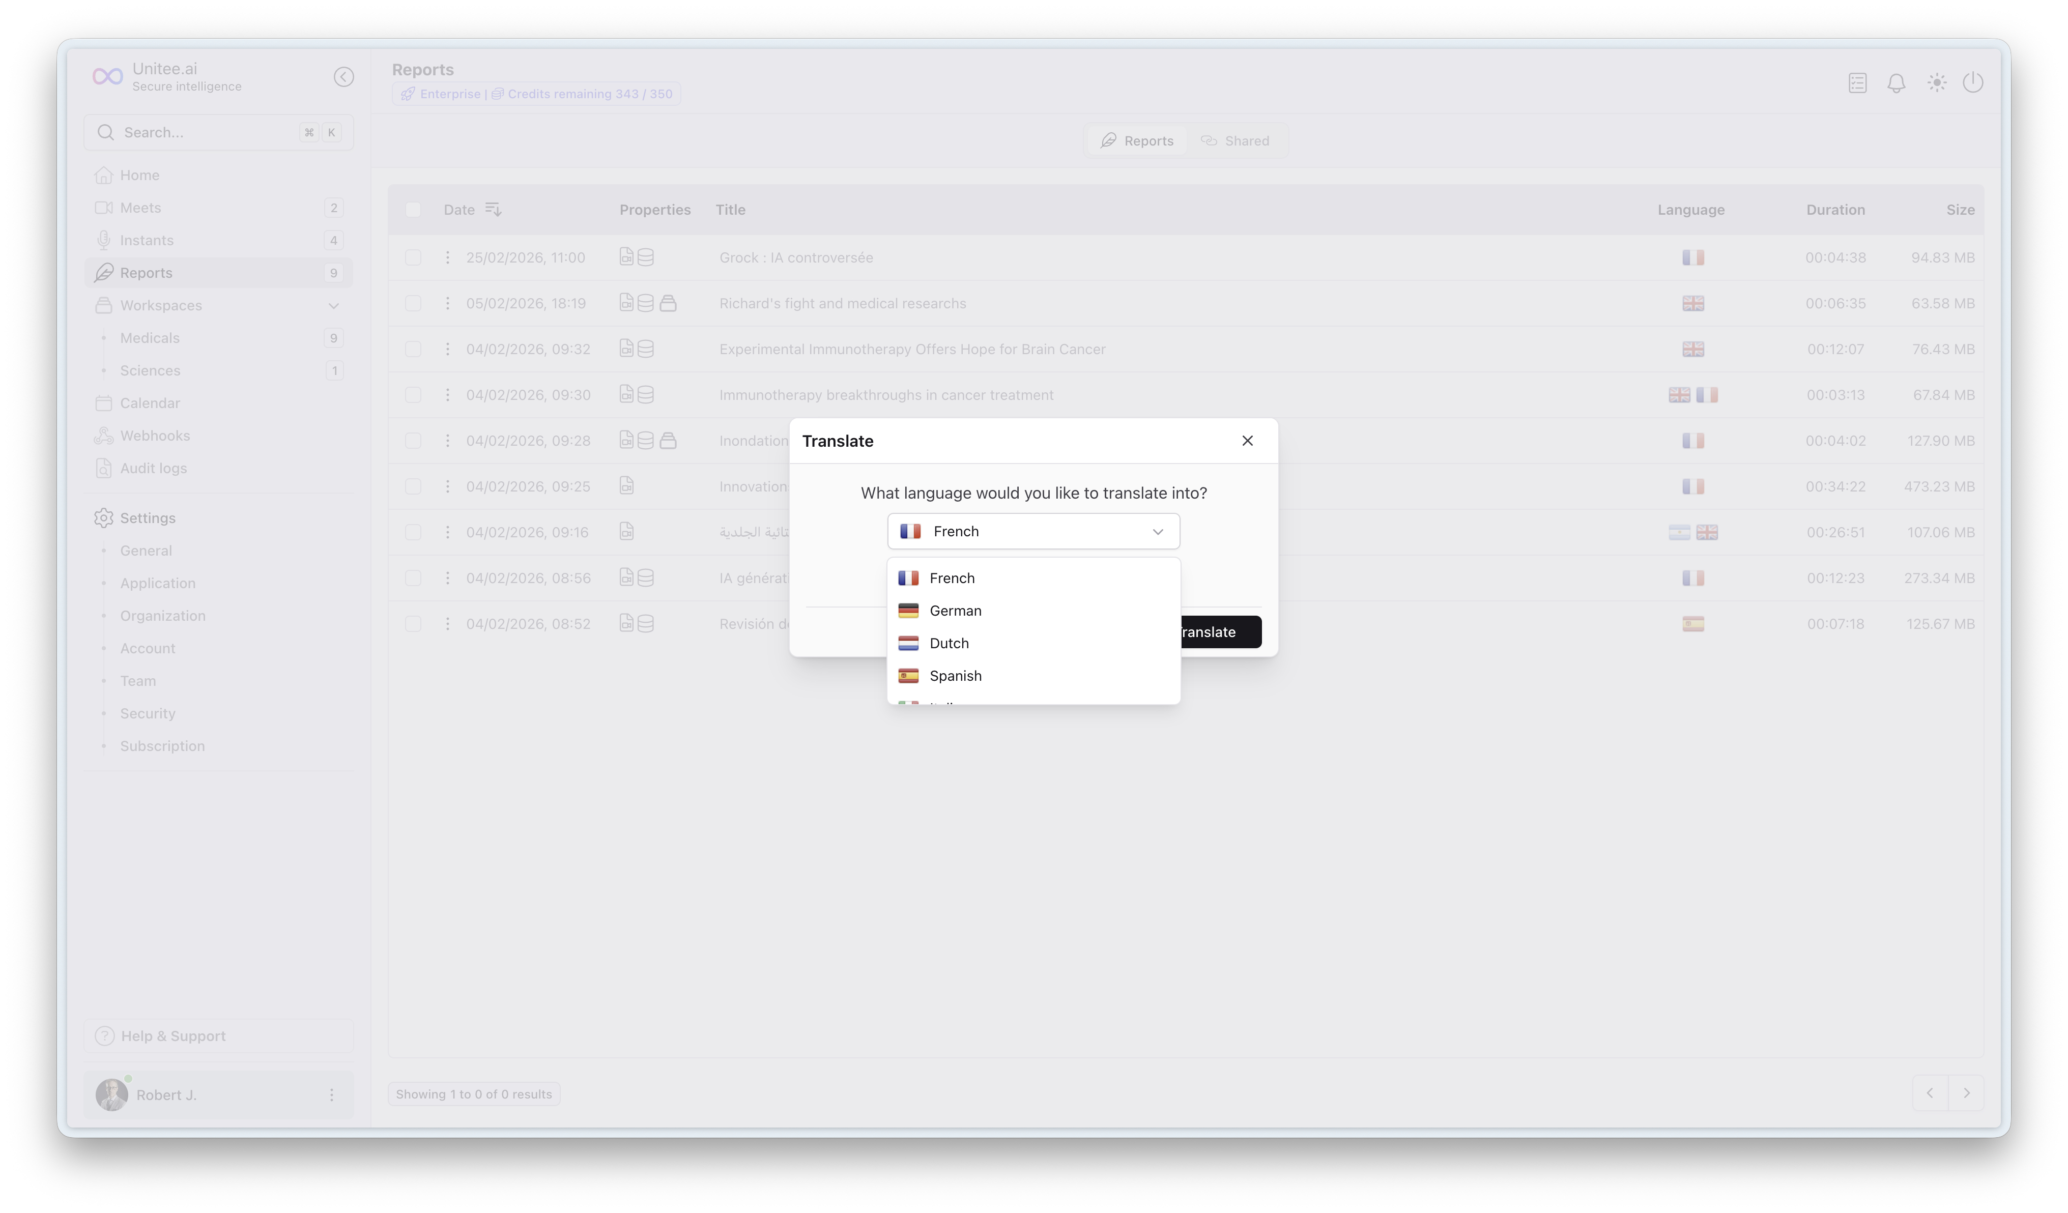Tick the checkbox for 04/02/2026, 09:16 row
This screenshot has width=2068, height=1213.
point(413,533)
